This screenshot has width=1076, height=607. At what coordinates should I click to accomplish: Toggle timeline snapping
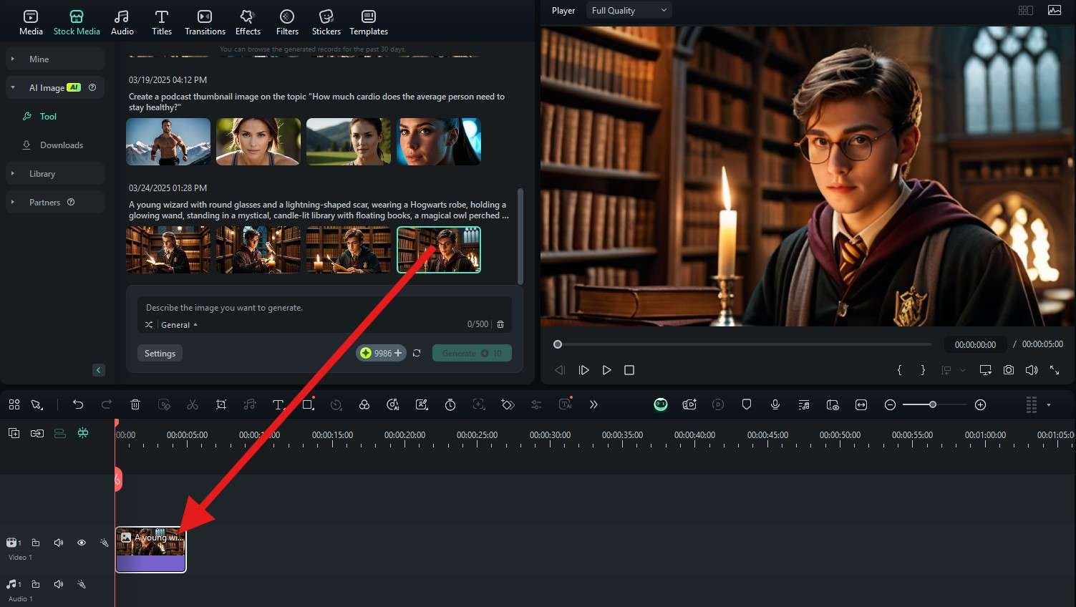click(83, 433)
